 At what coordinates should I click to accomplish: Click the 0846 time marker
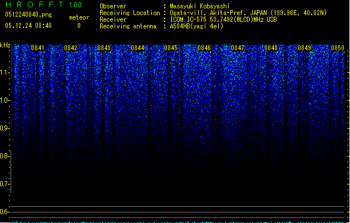pos(204,48)
